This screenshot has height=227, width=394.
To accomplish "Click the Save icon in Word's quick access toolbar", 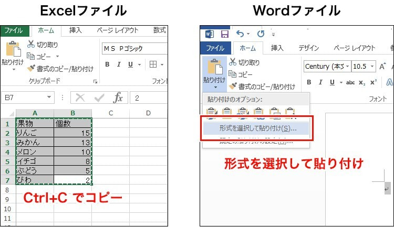I will click(x=224, y=34).
